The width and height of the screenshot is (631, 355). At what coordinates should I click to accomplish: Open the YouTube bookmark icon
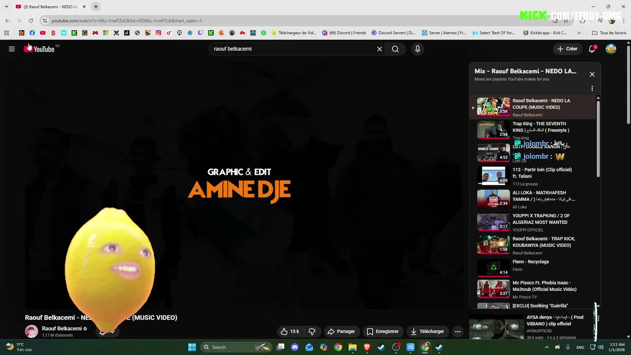point(42,33)
